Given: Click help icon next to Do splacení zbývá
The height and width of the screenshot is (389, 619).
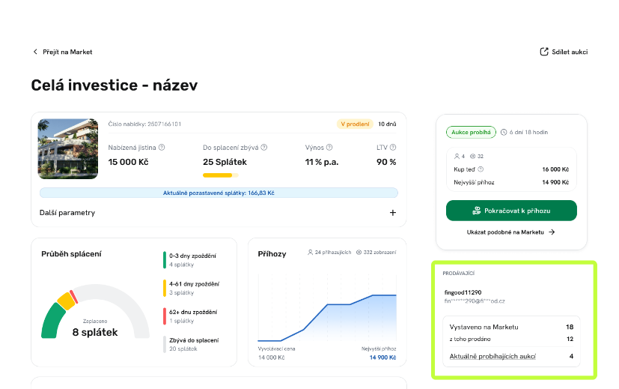Looking at the screenshot, I should tap(264, 148).
